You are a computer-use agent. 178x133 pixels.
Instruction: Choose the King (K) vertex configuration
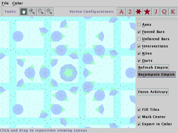click(173, 12)
